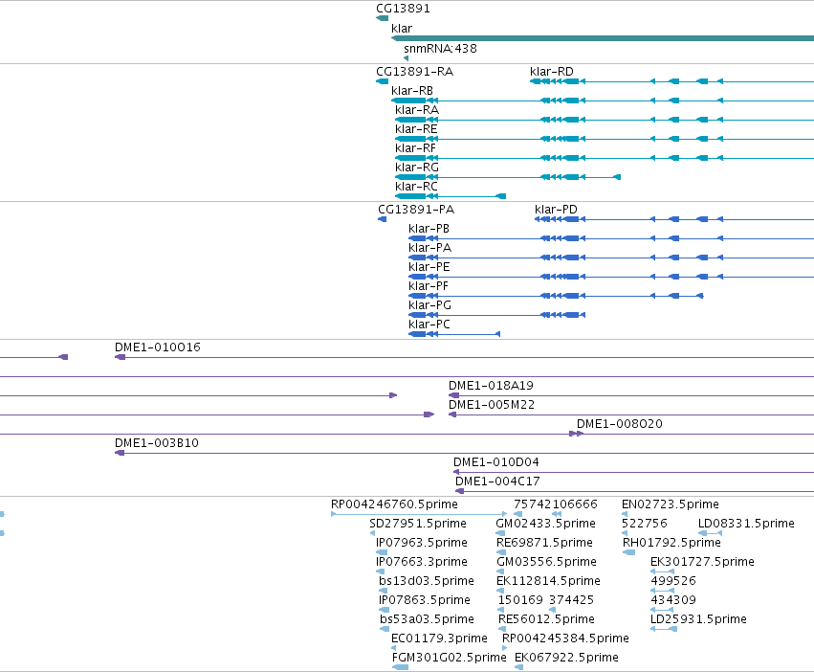Select the EC01179.3prime EST label

pos(439,638)
